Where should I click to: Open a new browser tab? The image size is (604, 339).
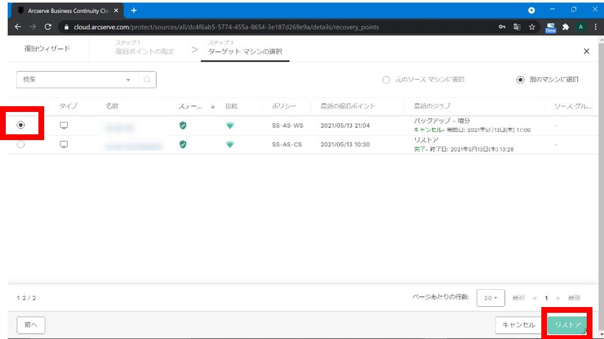point(134,10)
